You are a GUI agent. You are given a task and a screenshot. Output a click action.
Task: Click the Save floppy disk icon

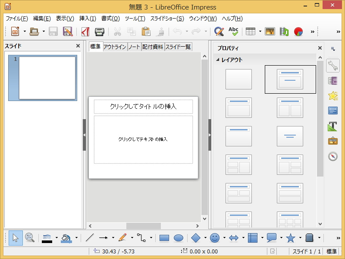coord(53,32)
